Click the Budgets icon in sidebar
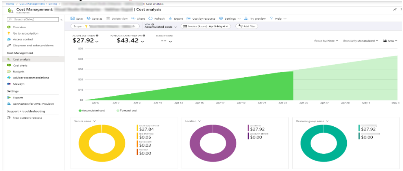The image size is (403, 171). tap(9, 72)
